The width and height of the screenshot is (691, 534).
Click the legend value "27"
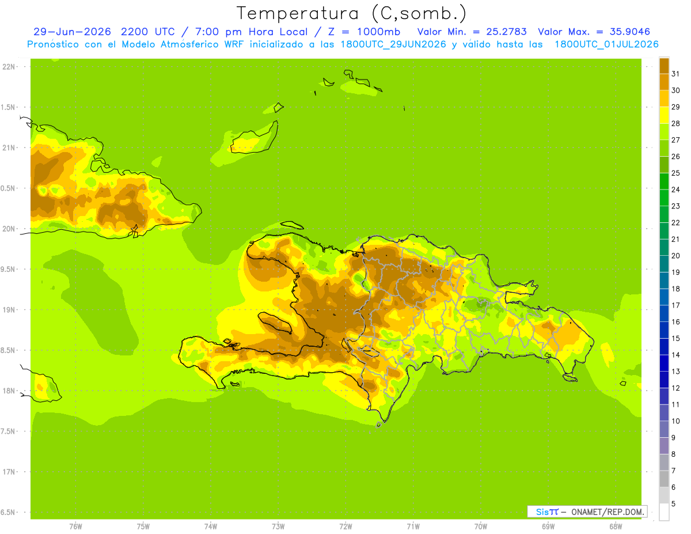point(676,140)
